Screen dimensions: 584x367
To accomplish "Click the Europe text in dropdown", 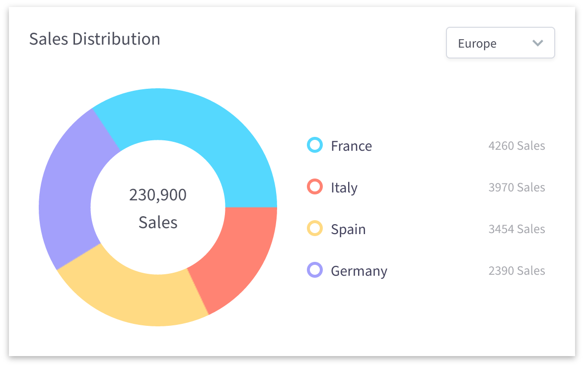I will (x=477, y=44).
